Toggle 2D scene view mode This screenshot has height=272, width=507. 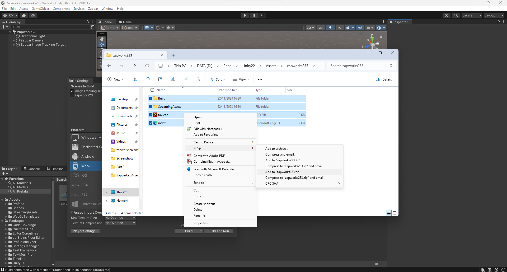click(321, 28)
